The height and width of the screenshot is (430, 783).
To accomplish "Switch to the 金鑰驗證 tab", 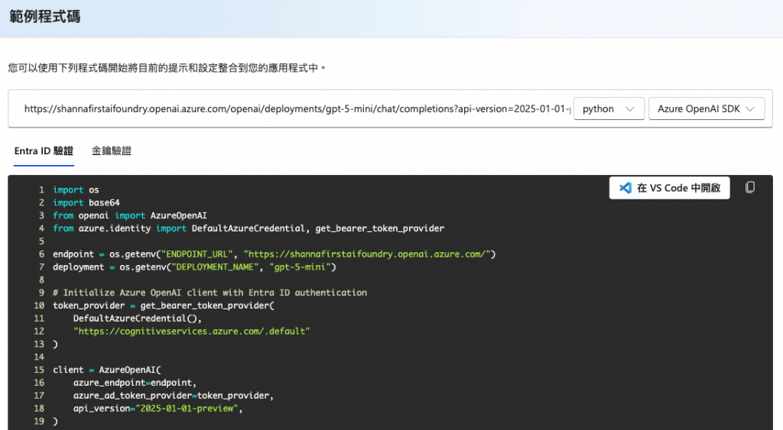I will click(x=112, y=151).
